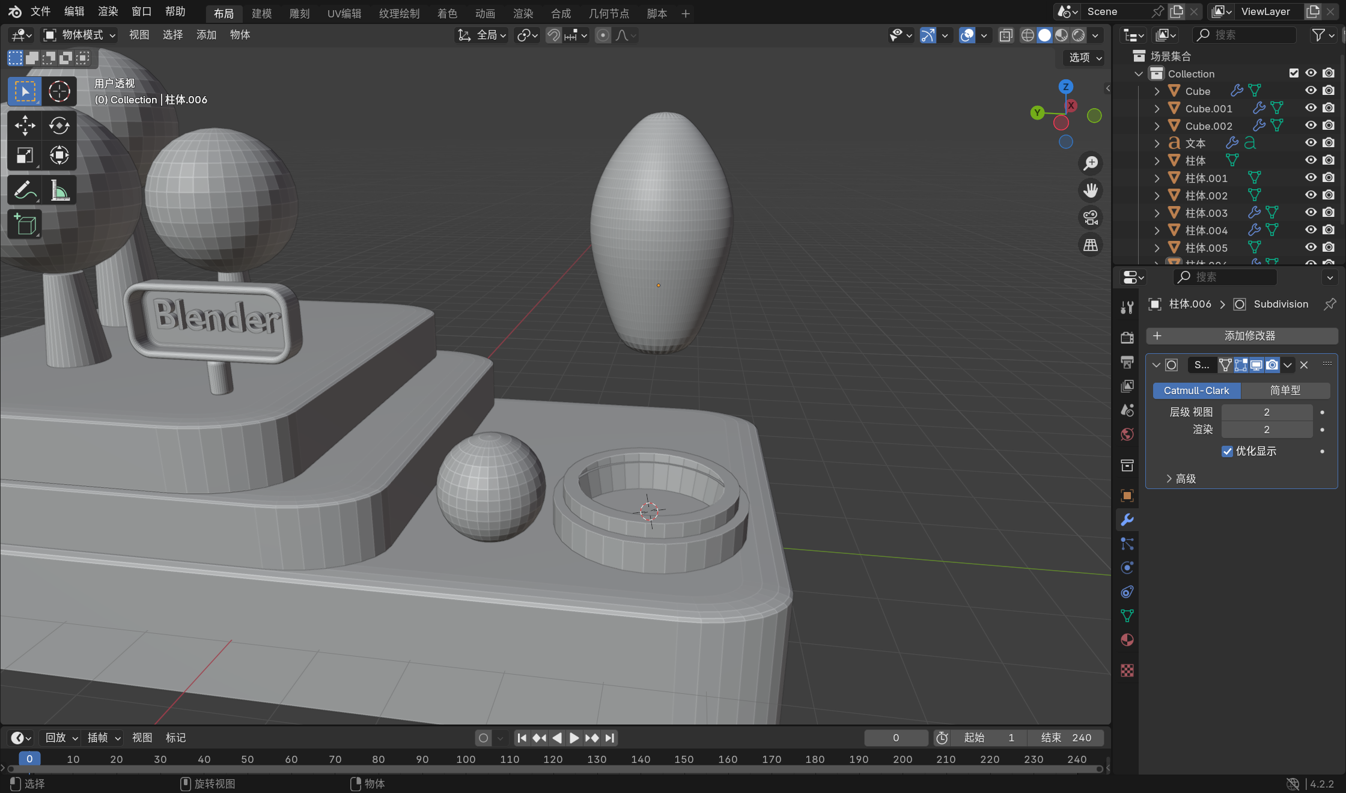
Task: Select the 简单型 subdivision type
Action: 1285,390
